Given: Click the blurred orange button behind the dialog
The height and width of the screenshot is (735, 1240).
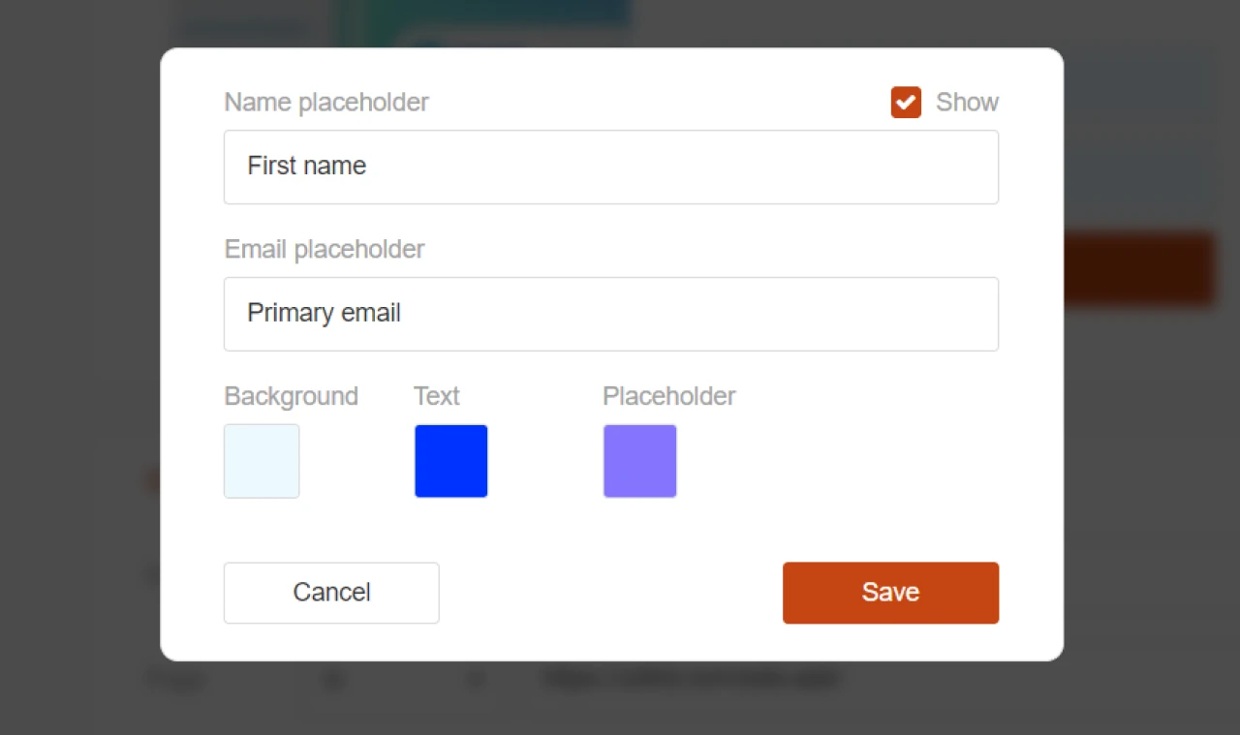Looking at the screenshot, I should coord(1138,269).
